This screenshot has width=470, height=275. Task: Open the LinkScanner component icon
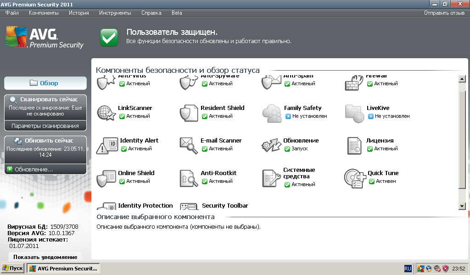[x=106, y=113]
